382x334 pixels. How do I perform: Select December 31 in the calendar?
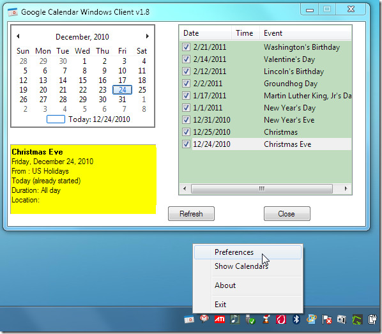click(x=122, y=100)
